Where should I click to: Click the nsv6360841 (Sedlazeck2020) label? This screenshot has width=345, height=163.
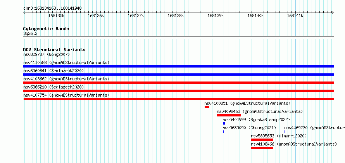[53, 71]
